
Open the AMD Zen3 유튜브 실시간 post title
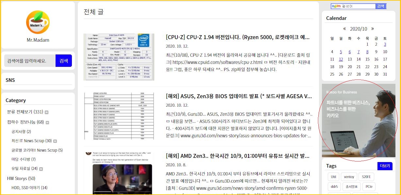point(238,156)
